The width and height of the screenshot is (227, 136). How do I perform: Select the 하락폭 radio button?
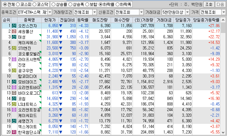[118, 4]
